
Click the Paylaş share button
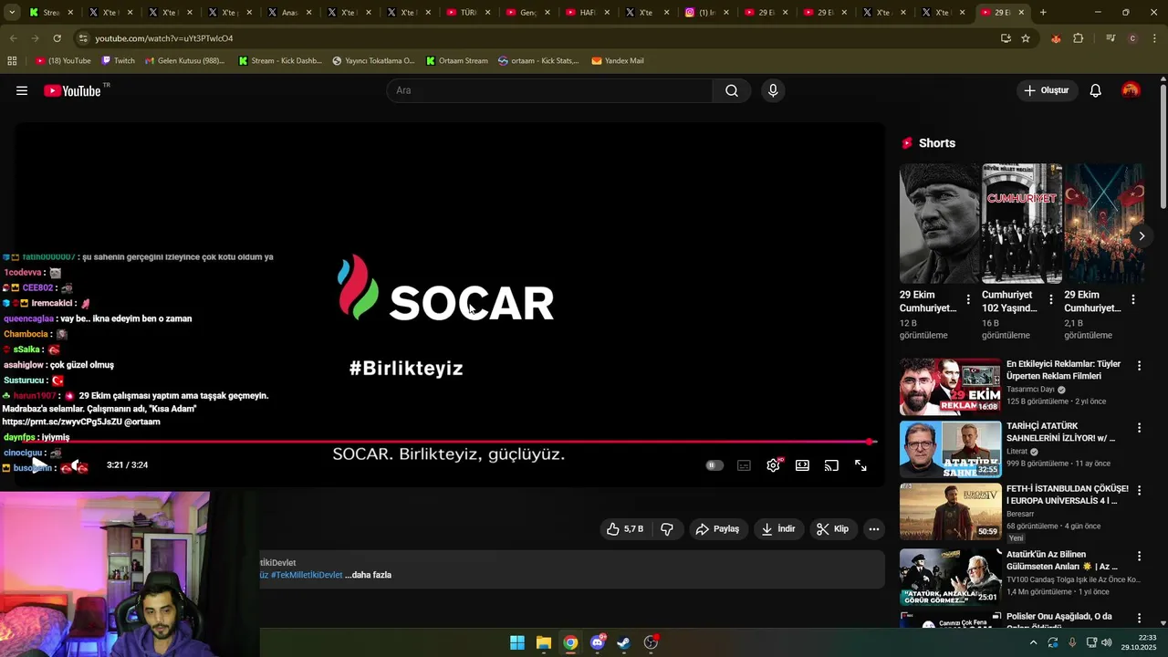coord(717,529)
